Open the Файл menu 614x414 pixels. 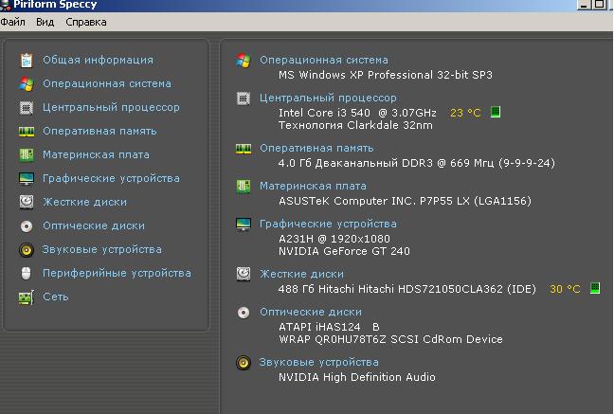click(13, 22)
